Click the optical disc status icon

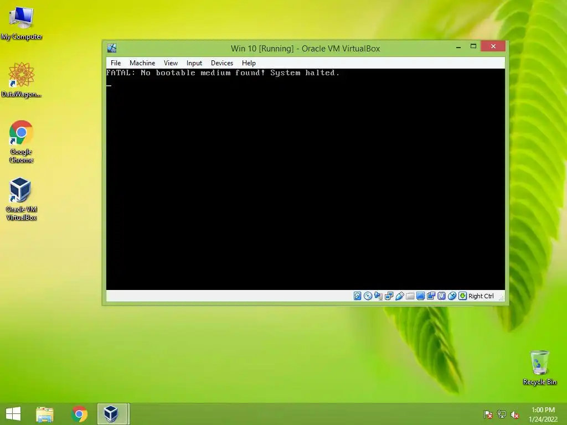[x=368, y=296]
